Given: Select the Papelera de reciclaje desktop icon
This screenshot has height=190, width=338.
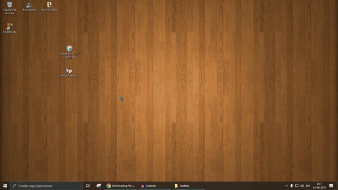Looking at the screenshot, I should coord(10,8).
